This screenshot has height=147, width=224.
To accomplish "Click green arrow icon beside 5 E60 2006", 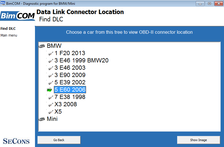I will coord(49,90).
